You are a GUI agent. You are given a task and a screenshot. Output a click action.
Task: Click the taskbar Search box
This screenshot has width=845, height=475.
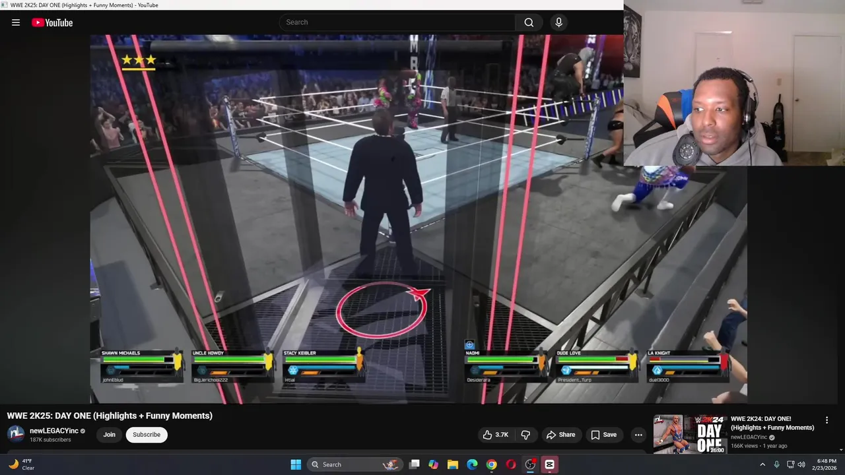click(x=355, y=464)
